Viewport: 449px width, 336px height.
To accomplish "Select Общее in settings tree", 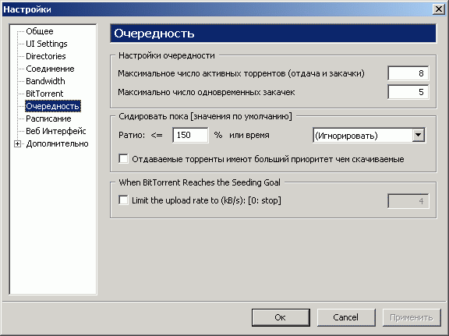I will [40, 31].
